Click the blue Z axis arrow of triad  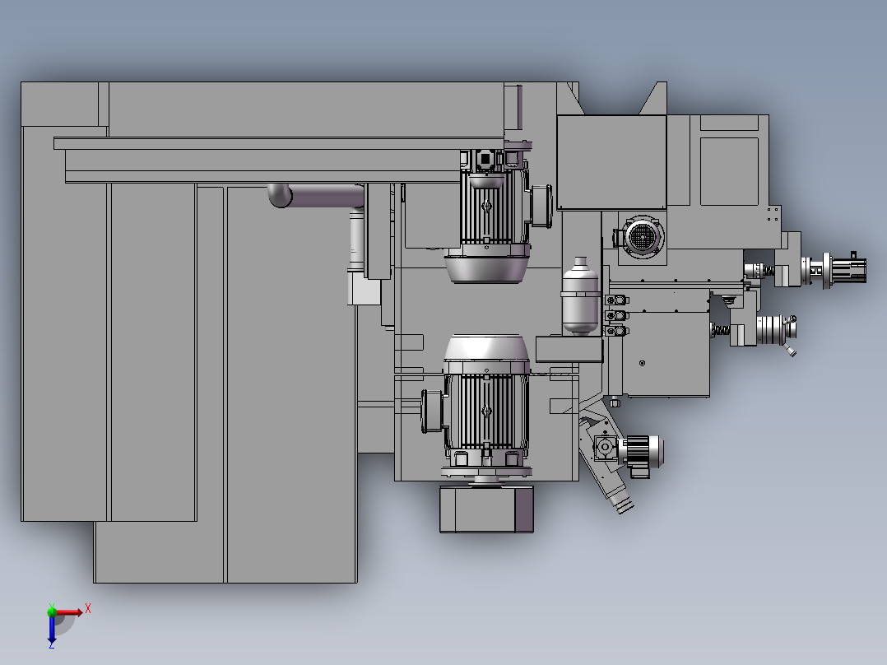pyautogui.click(x=52, y=629)
